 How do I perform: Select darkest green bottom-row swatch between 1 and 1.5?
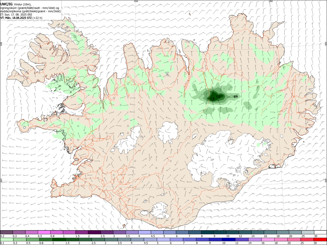(x=59, y=239)
